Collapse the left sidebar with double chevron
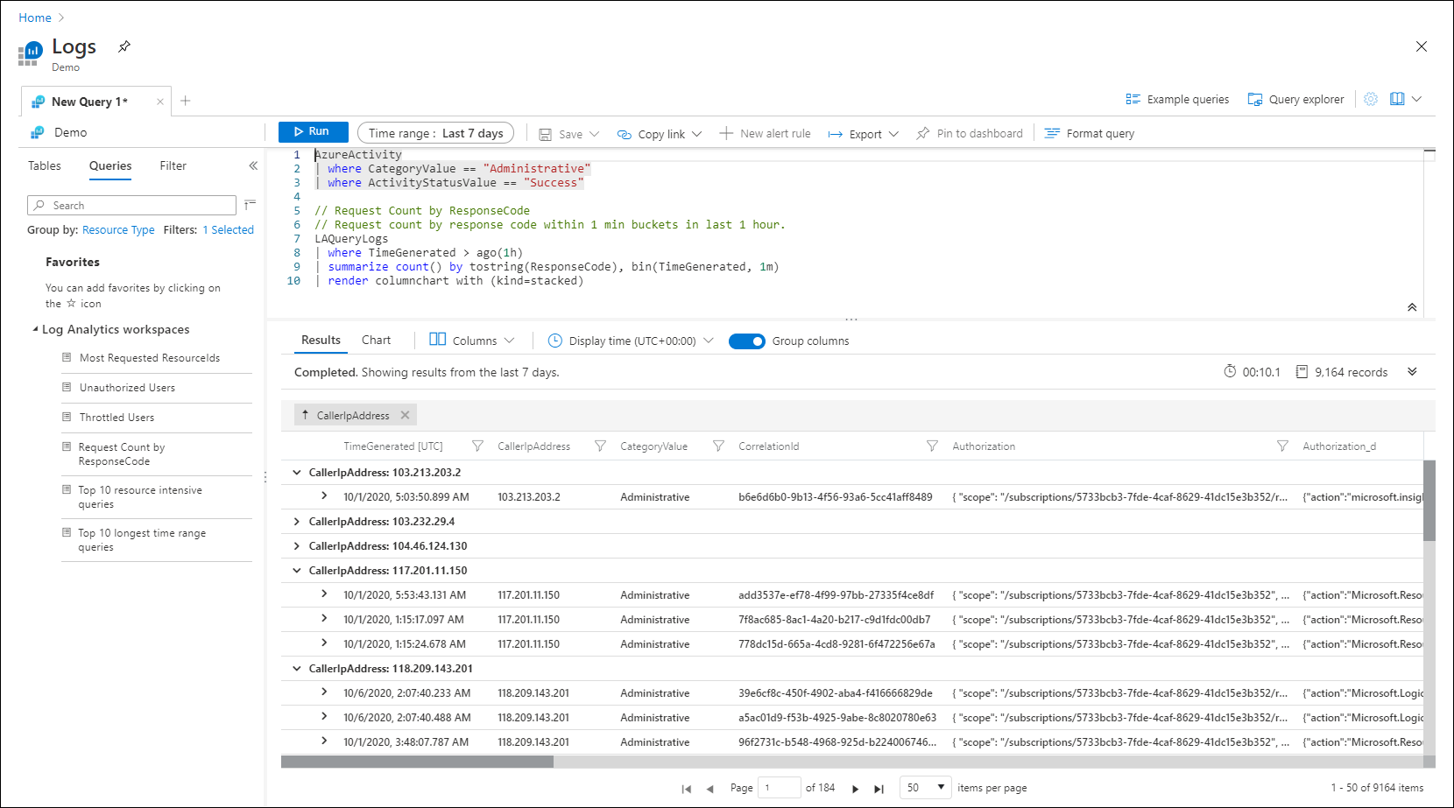1454x808 pixels. (253, 165)
